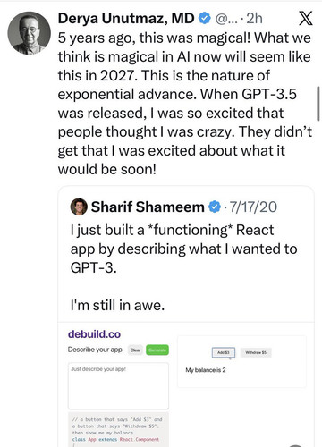
Task: Click the Withdraw $5 button
Action: tap(256, 352)
